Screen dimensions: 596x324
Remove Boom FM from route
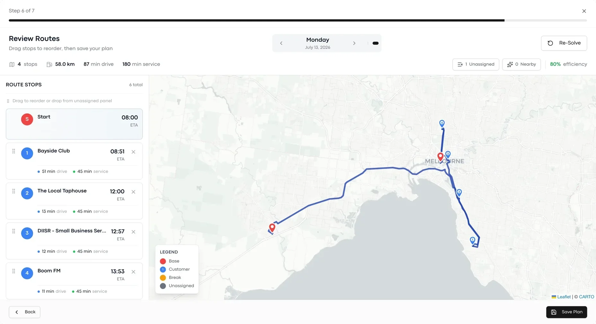133,272
